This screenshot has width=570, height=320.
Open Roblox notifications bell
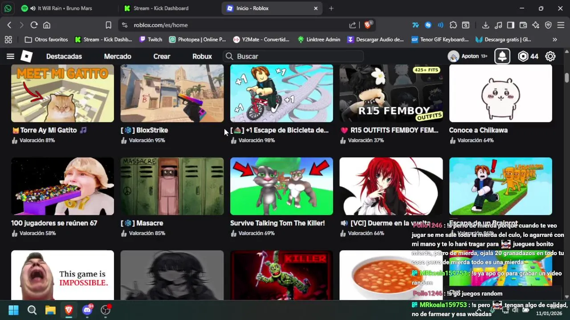[502, 56]
